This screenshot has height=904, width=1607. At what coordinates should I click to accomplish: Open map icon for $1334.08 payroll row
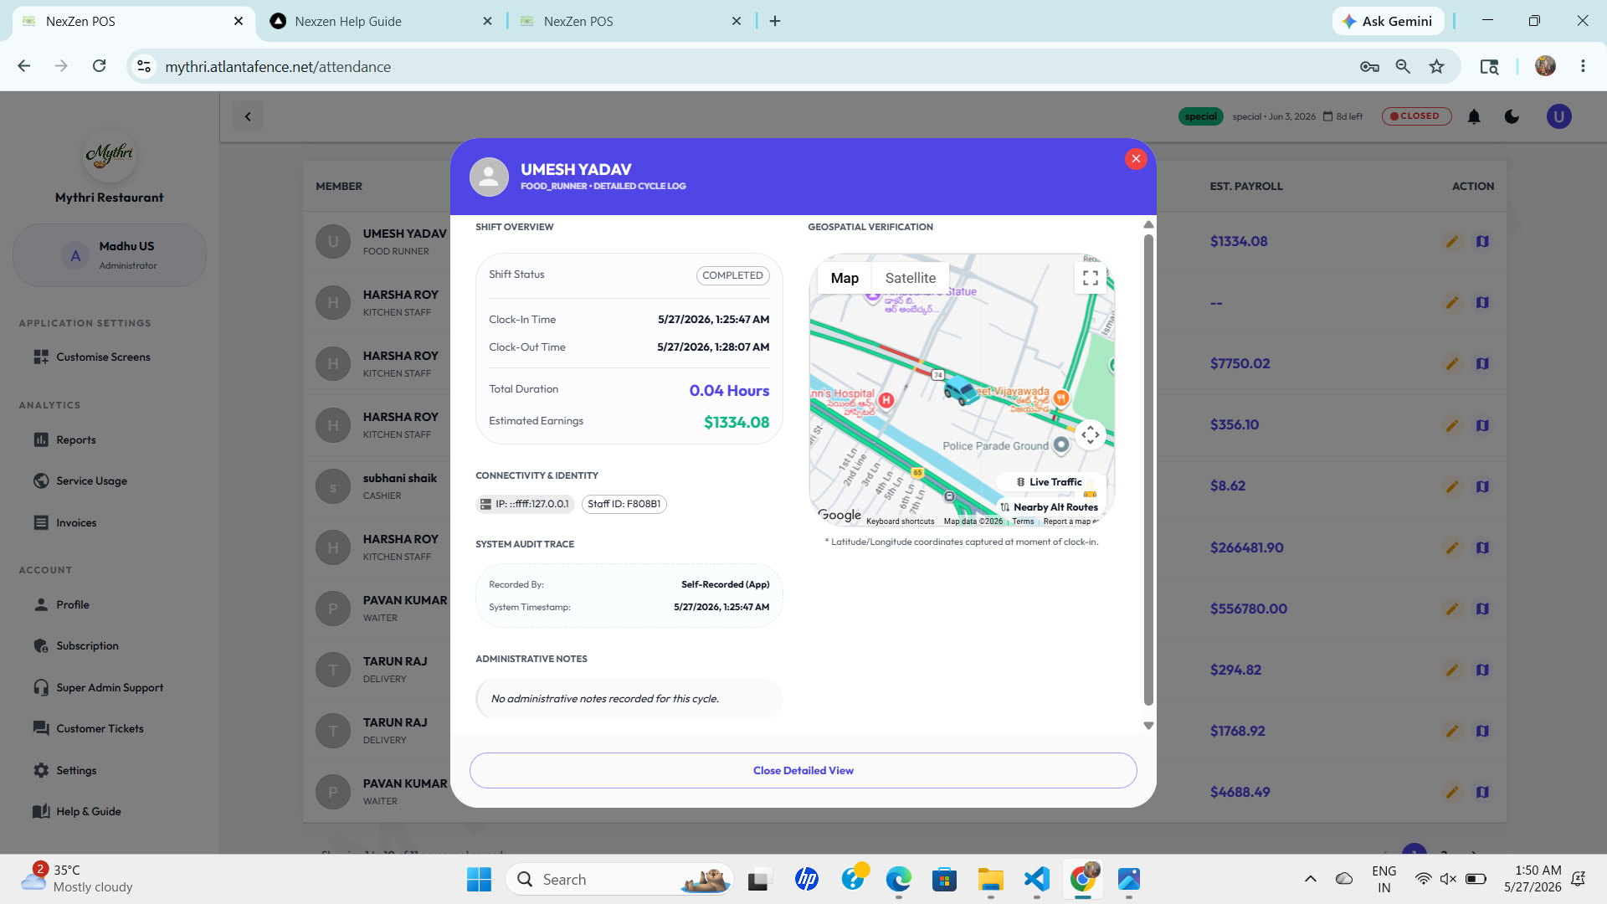coord(1482,241)
